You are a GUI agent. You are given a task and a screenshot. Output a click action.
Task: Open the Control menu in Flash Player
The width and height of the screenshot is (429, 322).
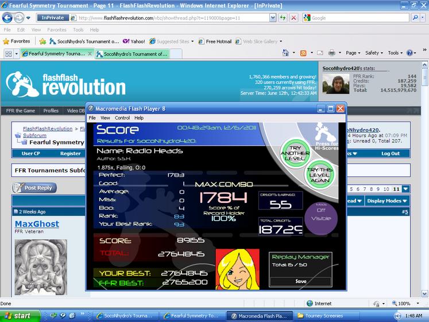click(122, 118)
